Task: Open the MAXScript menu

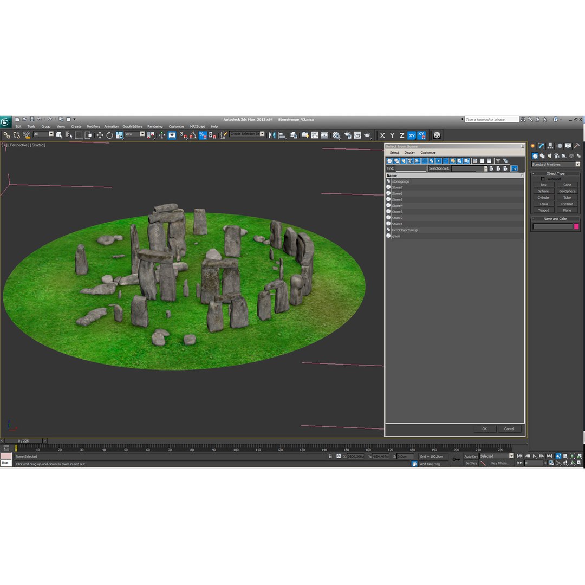Action: [197, 126]
